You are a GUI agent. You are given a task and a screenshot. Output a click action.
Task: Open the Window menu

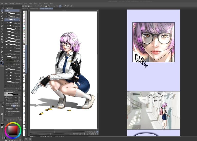coord(46,4)
